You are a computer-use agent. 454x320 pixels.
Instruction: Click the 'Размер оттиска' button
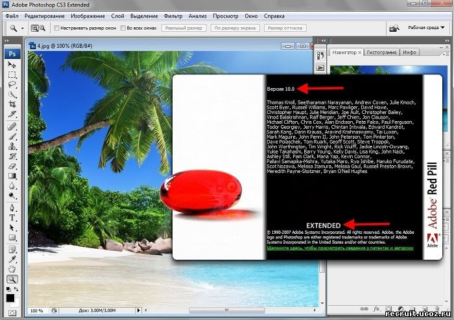[x=285, y=28]
